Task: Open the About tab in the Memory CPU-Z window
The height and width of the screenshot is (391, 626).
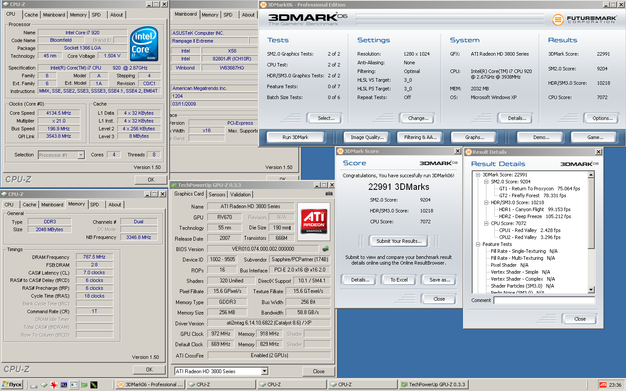Action: [x=115, y=205]
